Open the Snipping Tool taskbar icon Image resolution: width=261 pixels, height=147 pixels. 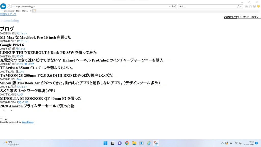coord(156,143)
